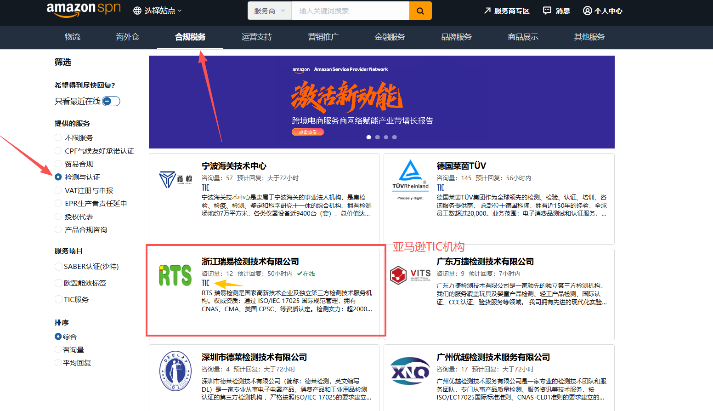Image resolution: width=713 pixels, height=411 pixels.
Task: Go to second banner slide dot
Action: click(x=377, y=137)
